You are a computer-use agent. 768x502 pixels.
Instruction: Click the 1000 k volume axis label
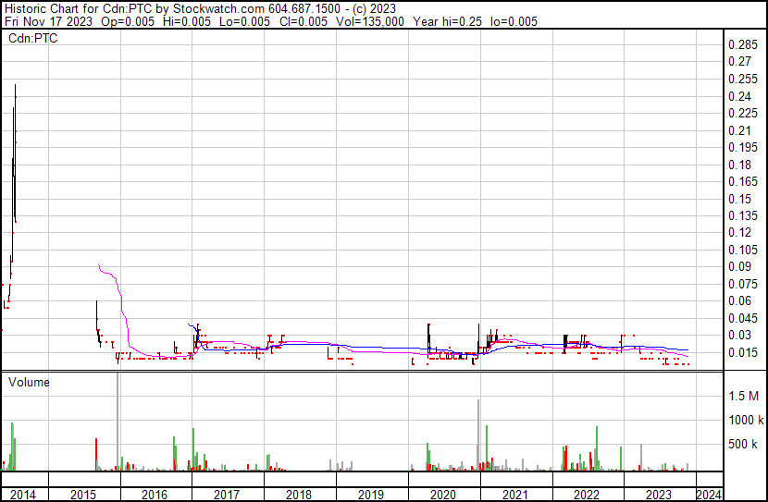[746, 420]
